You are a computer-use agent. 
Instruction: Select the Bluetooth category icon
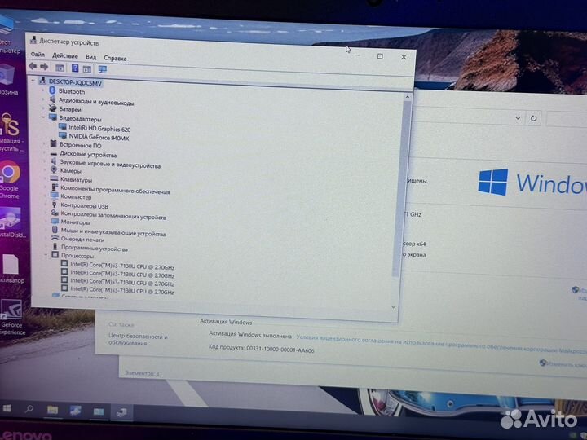(52, 90)
